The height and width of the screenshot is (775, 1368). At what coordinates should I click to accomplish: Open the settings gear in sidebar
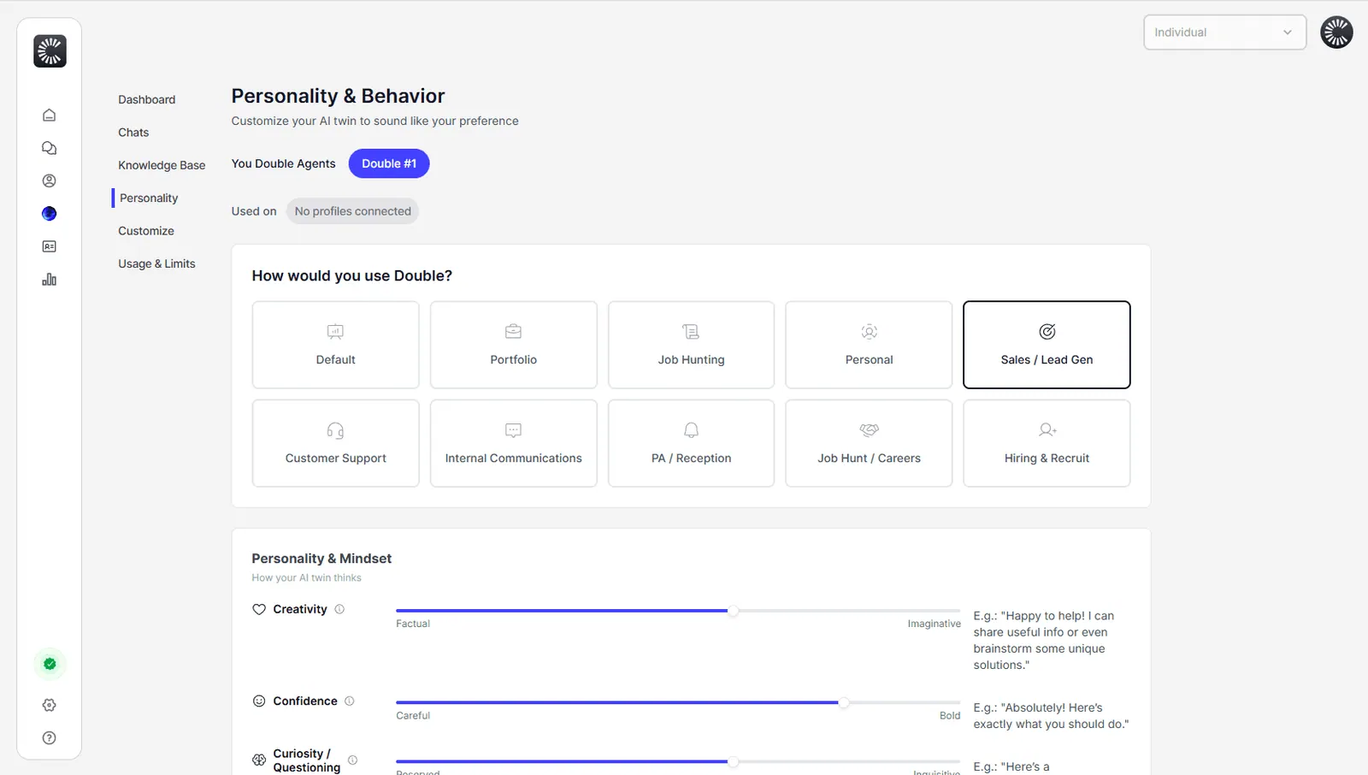pos(50,705)
